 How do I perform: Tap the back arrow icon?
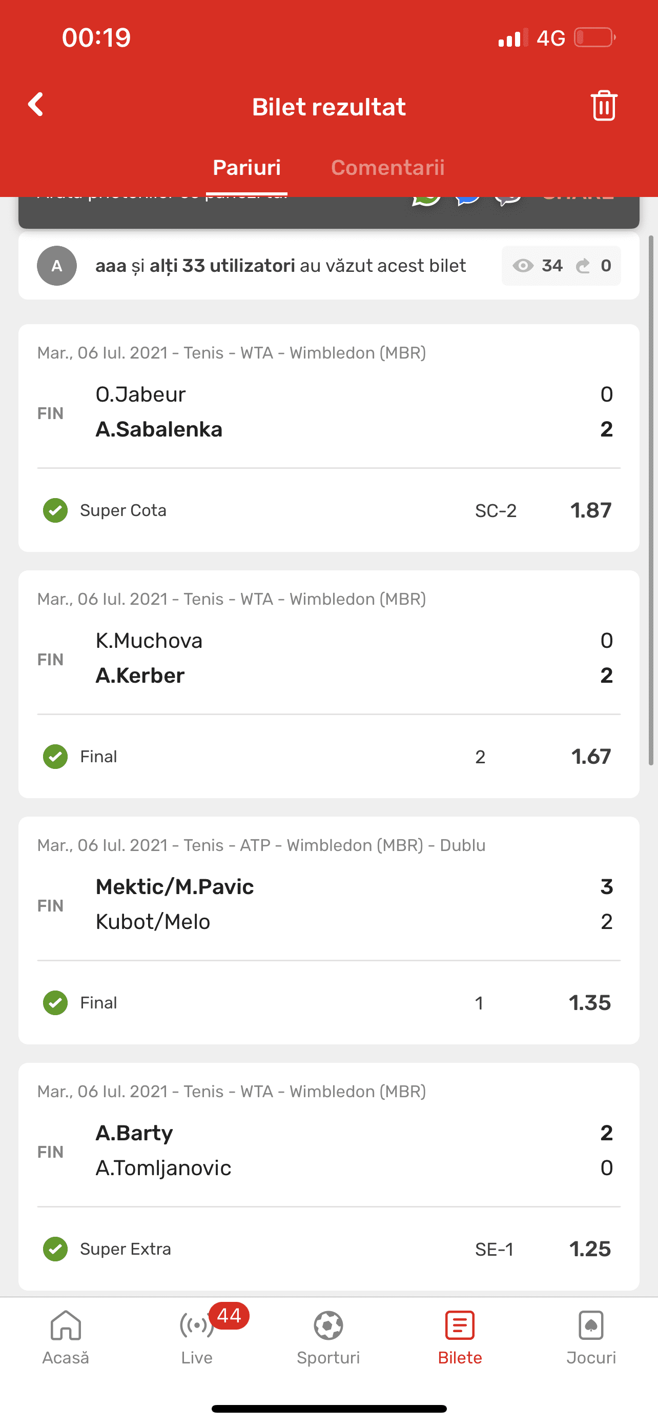36,105
